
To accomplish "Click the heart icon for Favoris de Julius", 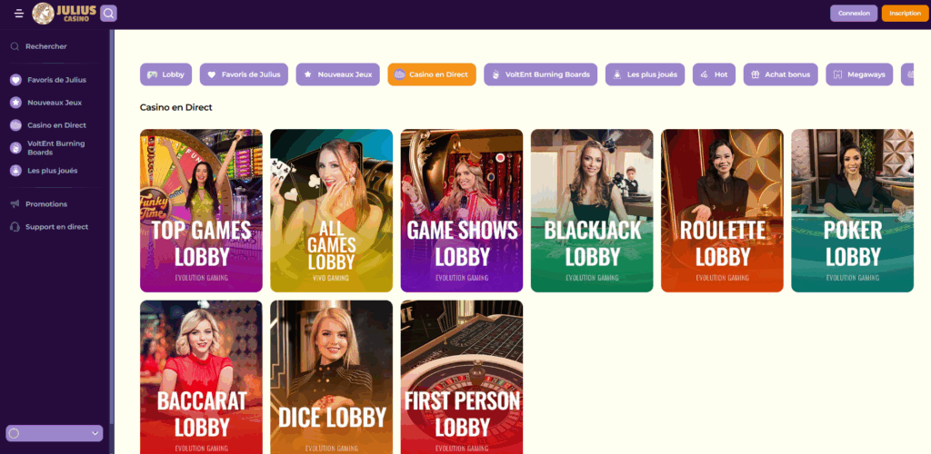I will [x=16, y=80].
